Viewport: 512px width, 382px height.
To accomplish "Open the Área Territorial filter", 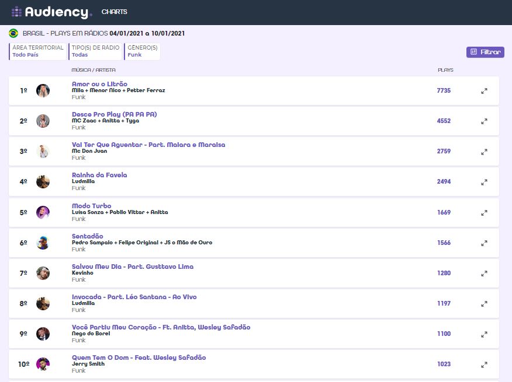I will click(x=37, y=51).
